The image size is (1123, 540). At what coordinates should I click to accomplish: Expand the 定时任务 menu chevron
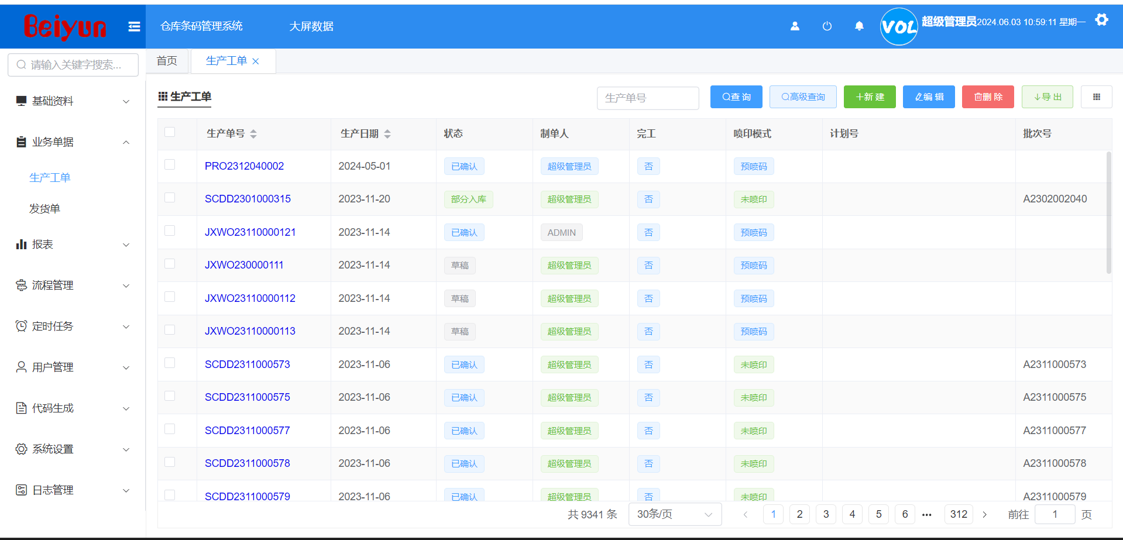point(126,327)
